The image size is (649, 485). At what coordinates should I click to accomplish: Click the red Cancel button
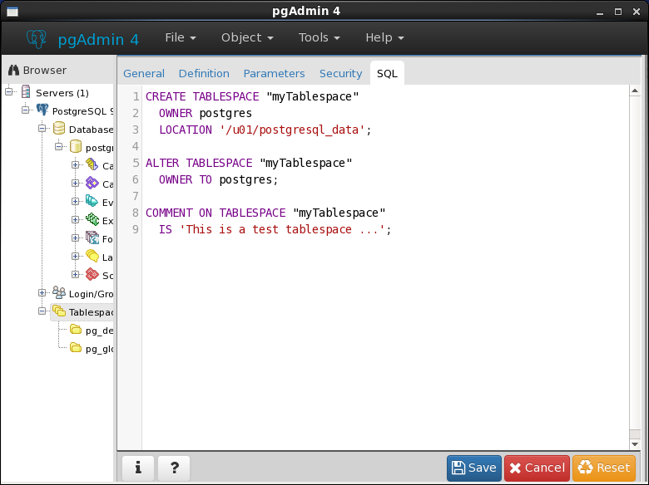tap(537, 468)
